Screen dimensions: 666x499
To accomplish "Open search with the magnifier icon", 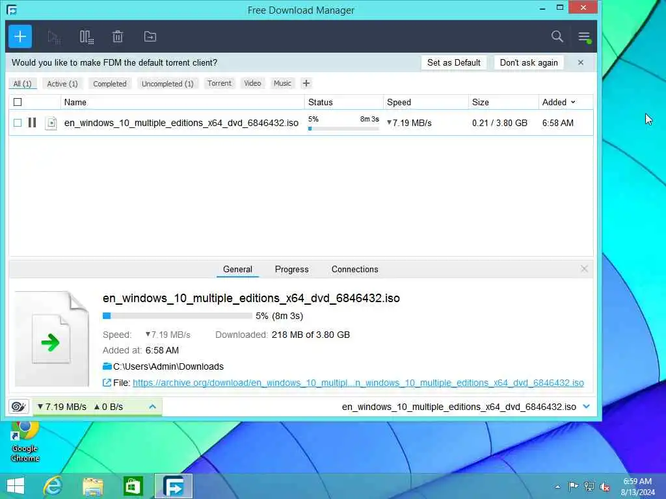I will point(557,36).
